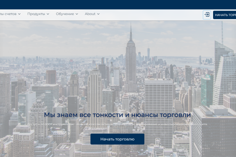Click the login arrow icon

207,15
